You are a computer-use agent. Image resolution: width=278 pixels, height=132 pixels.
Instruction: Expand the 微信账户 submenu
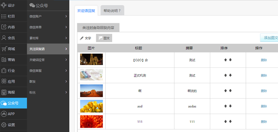tap(48, 16)
